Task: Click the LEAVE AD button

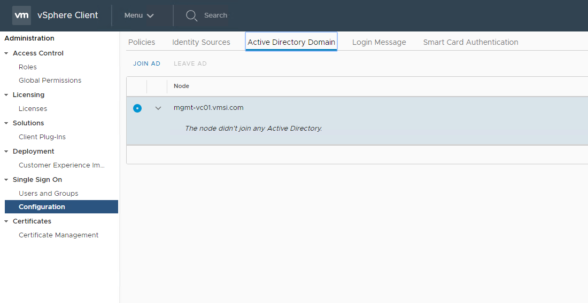Action: 190,63
